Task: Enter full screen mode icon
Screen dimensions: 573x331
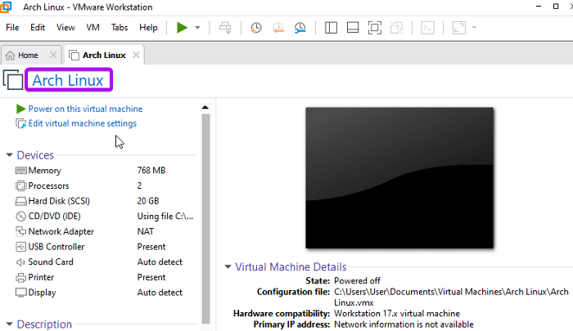Action: pos(375,27)
